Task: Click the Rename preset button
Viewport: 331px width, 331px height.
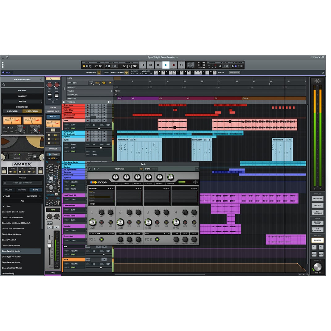Action: pos(22,190)
